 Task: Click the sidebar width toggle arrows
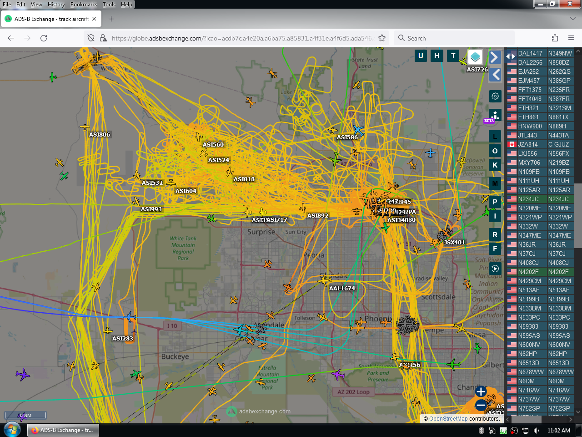[511, 56]
